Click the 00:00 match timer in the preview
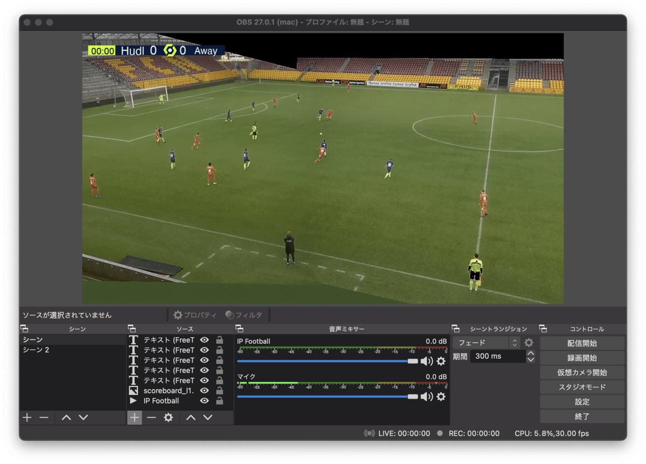The width and height of the screenshot is (646, 464). [102, 51]
